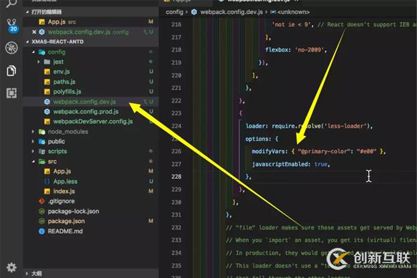Click the config folder icon
The image size is (417, 278).
(x=42, y=52)
